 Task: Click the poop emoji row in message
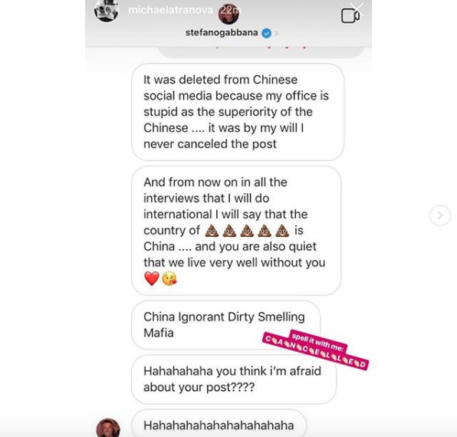[x=247, y=231]
